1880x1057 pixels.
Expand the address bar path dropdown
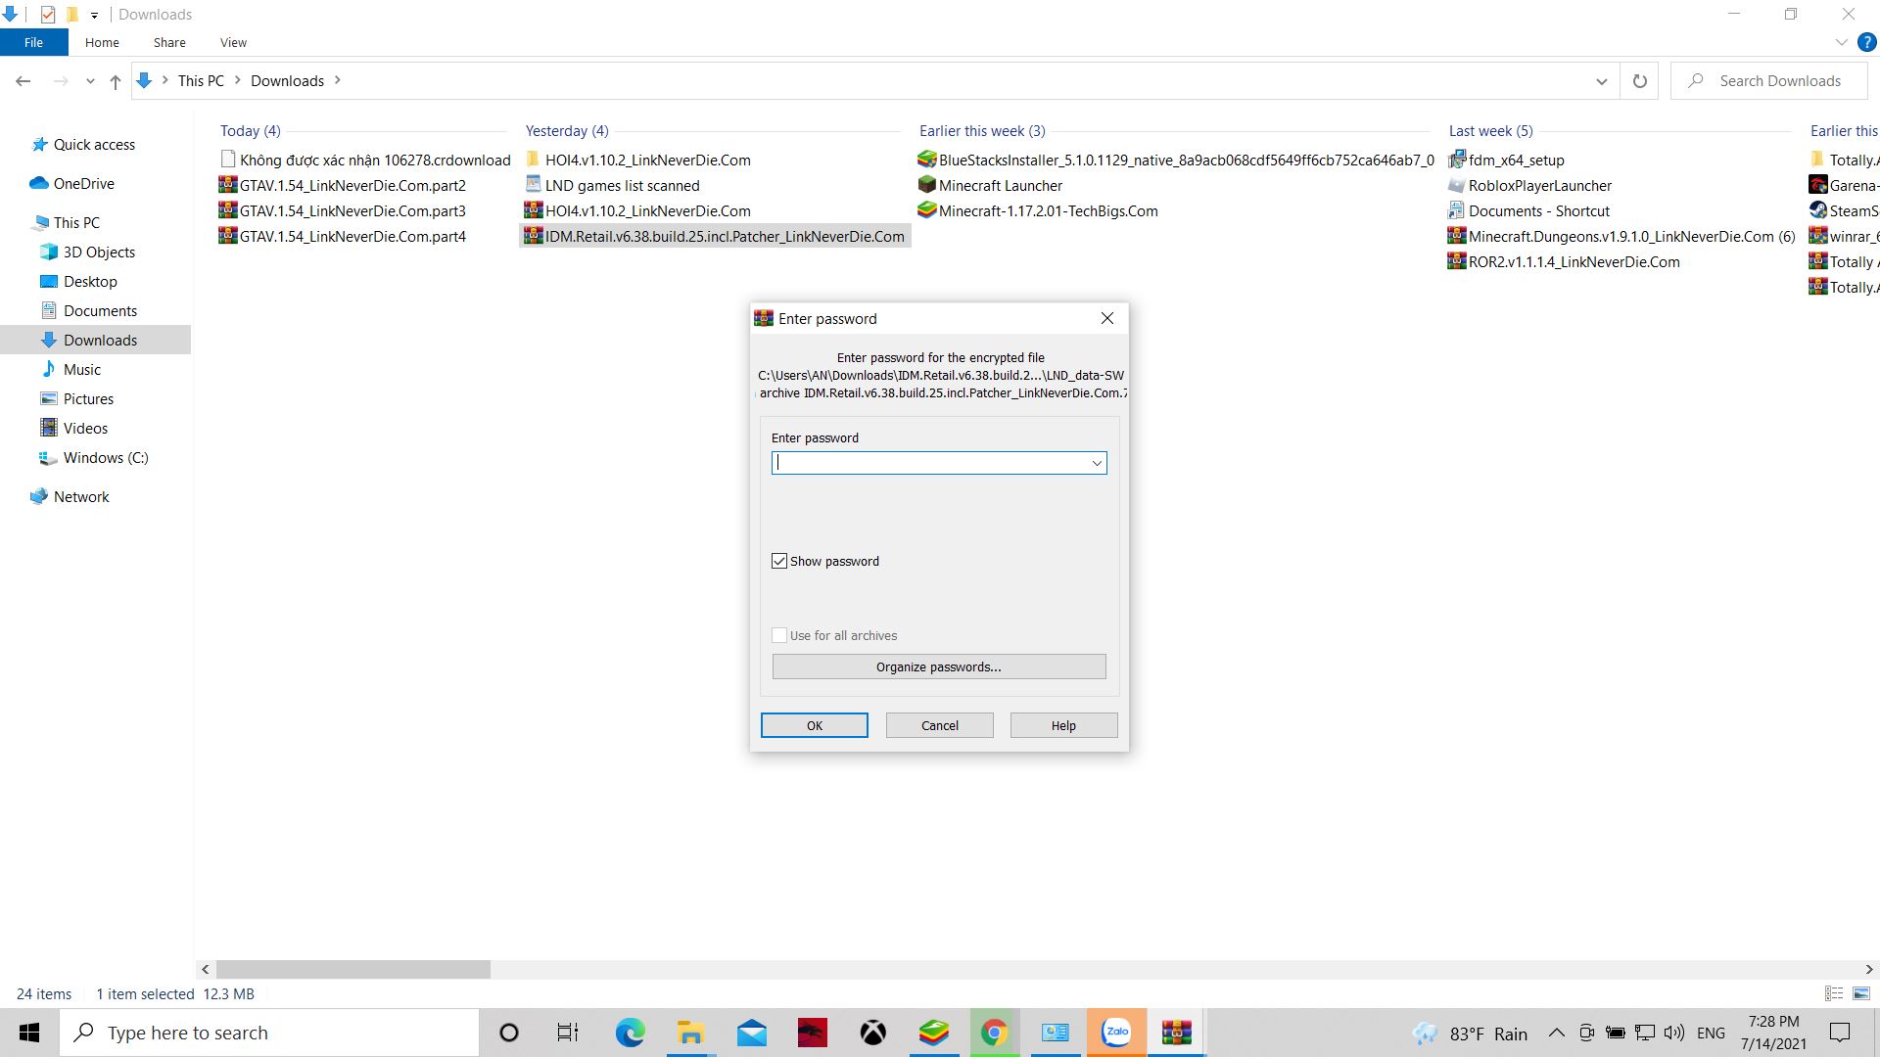pyautogui.click(x=1601, y=80)
